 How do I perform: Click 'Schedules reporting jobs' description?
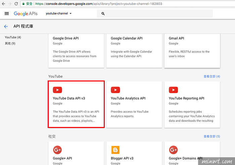coord(192,116)
